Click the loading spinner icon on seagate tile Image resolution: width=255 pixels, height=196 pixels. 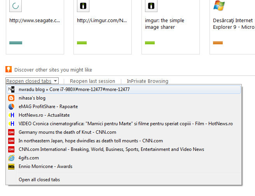pos(16,6)
